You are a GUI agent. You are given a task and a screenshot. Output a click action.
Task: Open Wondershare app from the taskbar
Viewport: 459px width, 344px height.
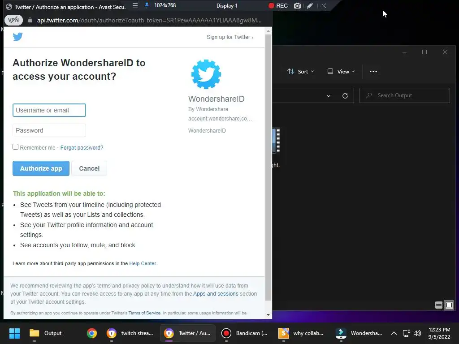tap(359, 333)
